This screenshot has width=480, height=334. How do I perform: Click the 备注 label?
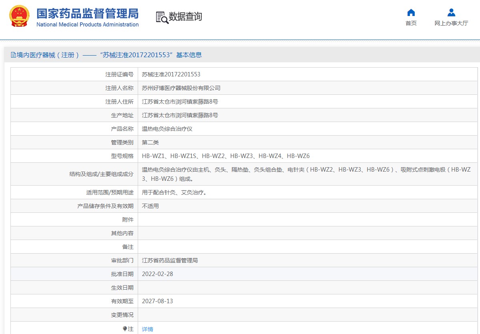coord(128,247)
